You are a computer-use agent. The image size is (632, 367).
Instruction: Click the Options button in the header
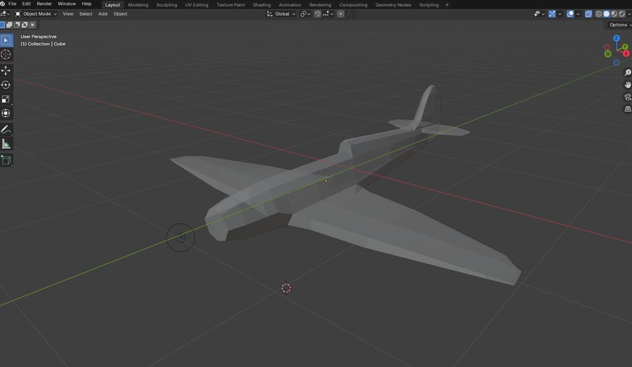pyautogui.click(x=617, y=24)
